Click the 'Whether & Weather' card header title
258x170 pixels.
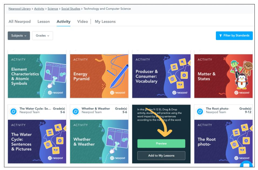tap(96, 109)
